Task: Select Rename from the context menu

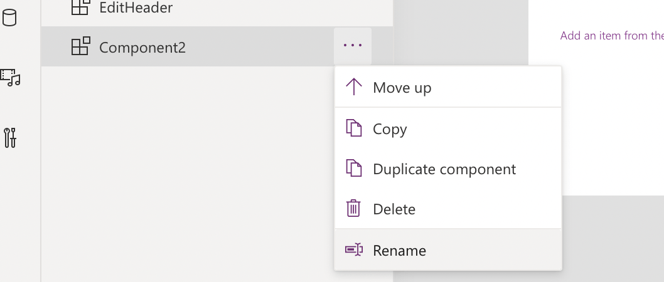Action: click(x=399, y=251)
